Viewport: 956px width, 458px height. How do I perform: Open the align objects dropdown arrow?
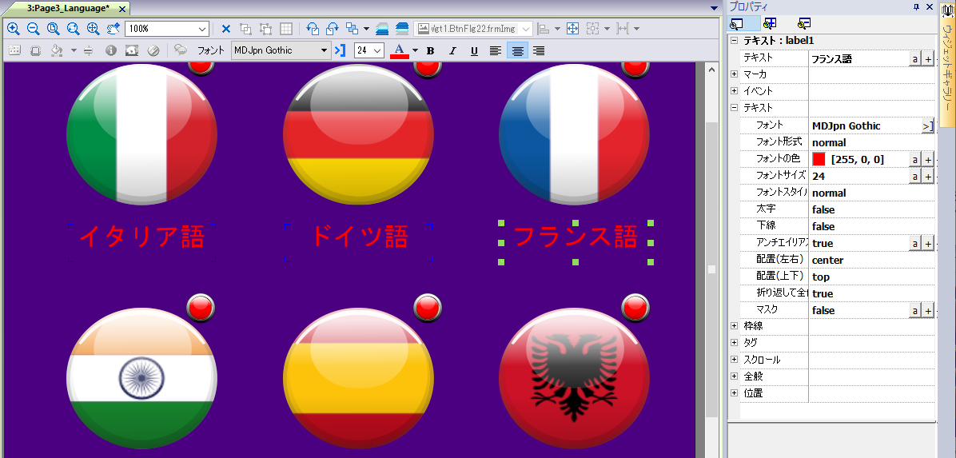point(557,29)
